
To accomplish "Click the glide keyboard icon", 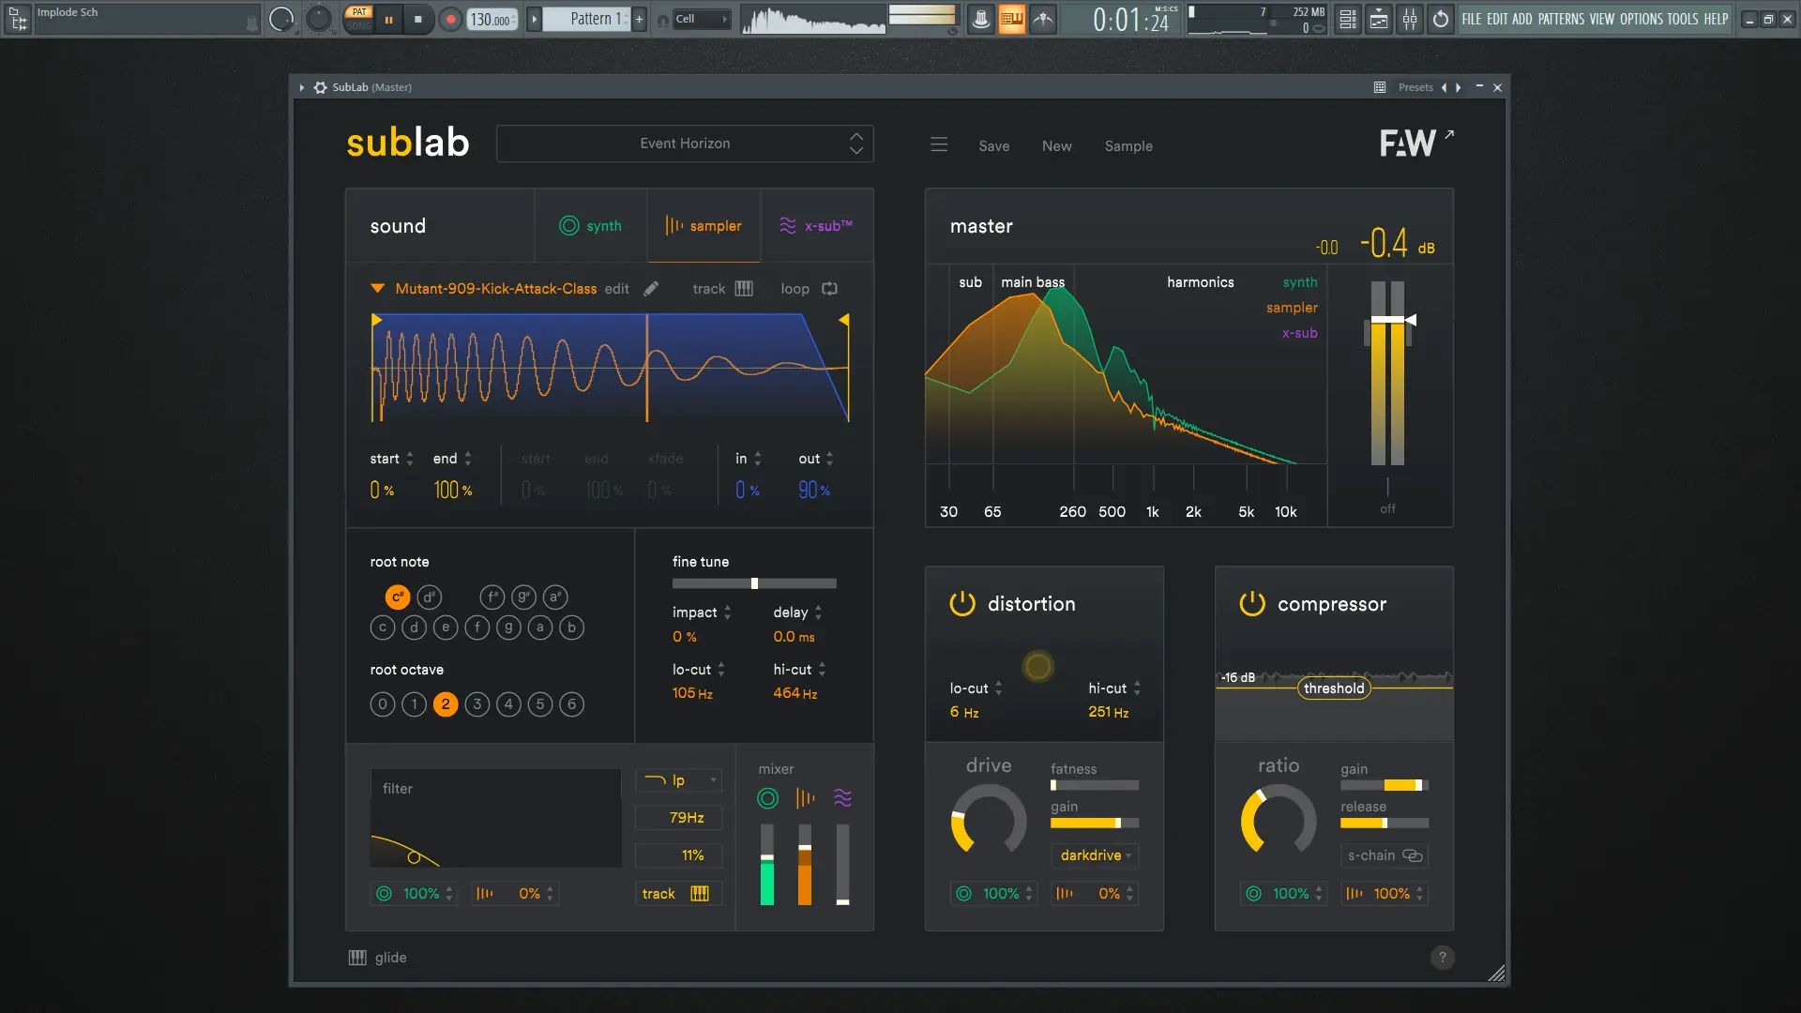I will pyautogui.click(x=357, y=958).
